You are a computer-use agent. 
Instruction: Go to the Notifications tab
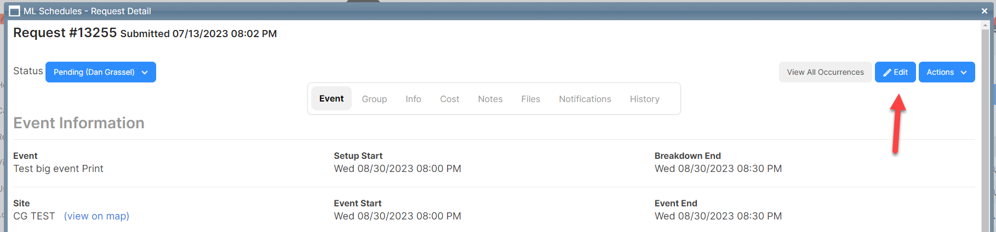point(585,99)
